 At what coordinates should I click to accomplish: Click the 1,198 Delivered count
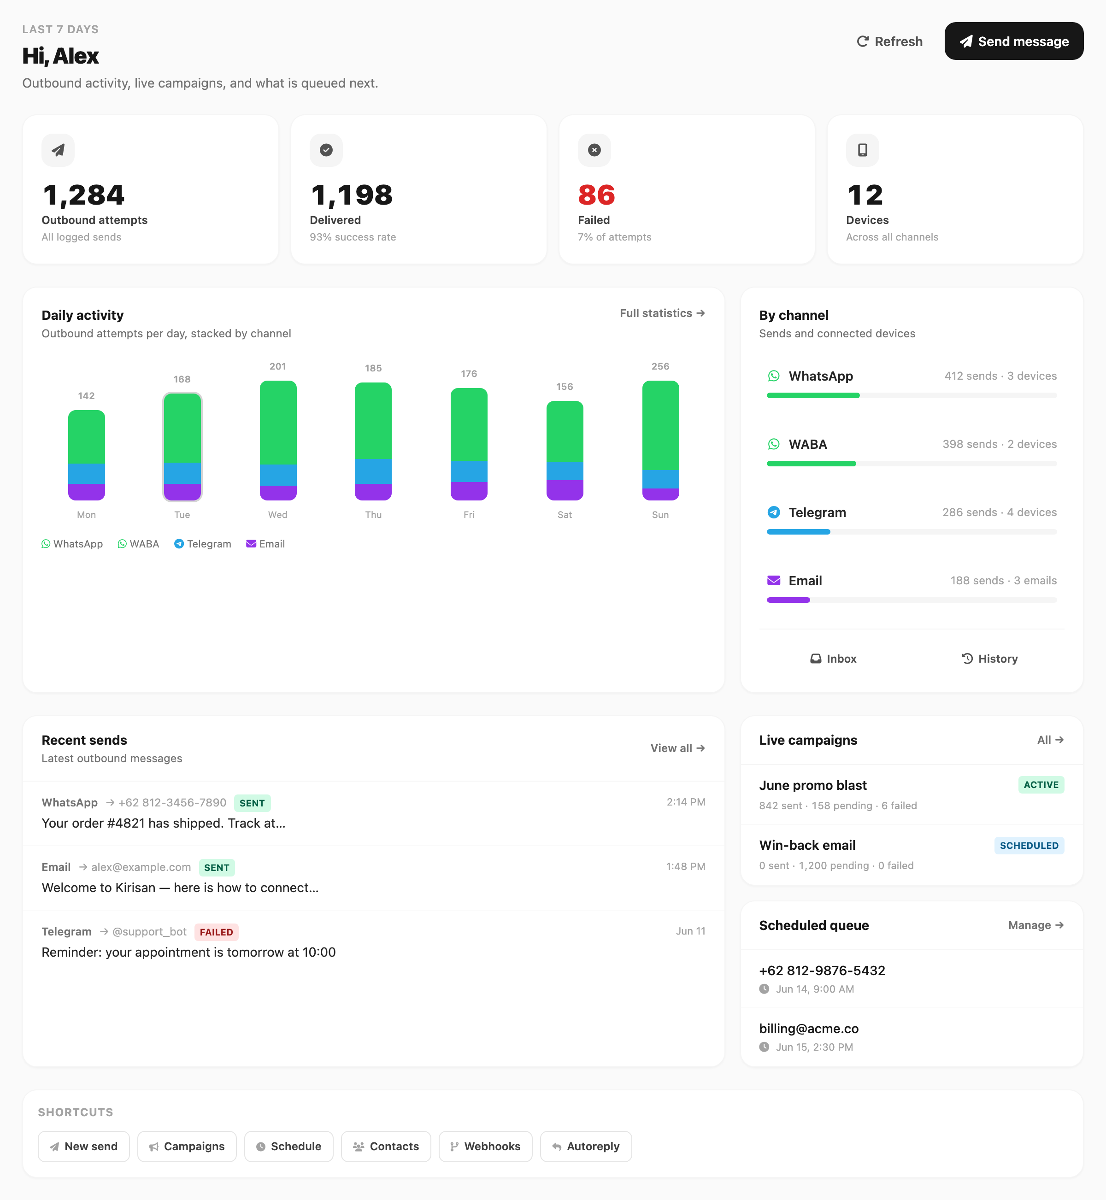point(352,195)
